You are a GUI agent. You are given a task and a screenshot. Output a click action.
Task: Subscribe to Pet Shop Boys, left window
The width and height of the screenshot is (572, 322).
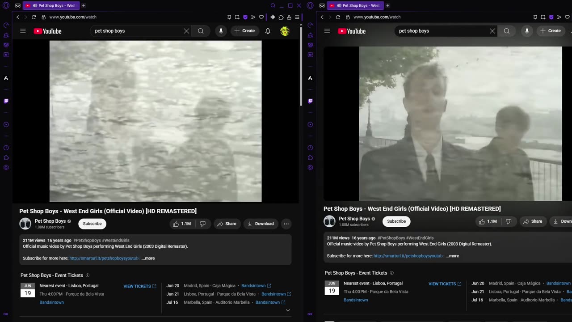(x=92, y=224)
